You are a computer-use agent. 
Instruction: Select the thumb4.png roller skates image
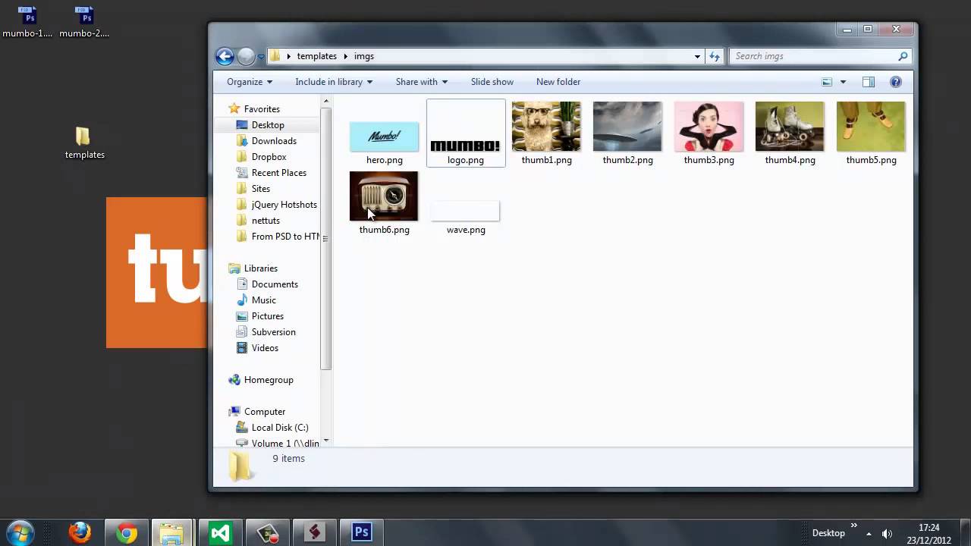[790, 127]
